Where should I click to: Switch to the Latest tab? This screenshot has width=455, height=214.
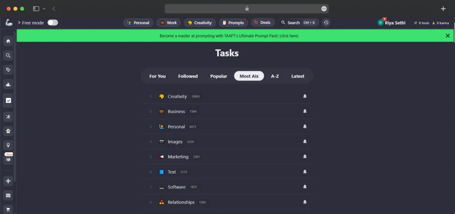pos(298,76)
